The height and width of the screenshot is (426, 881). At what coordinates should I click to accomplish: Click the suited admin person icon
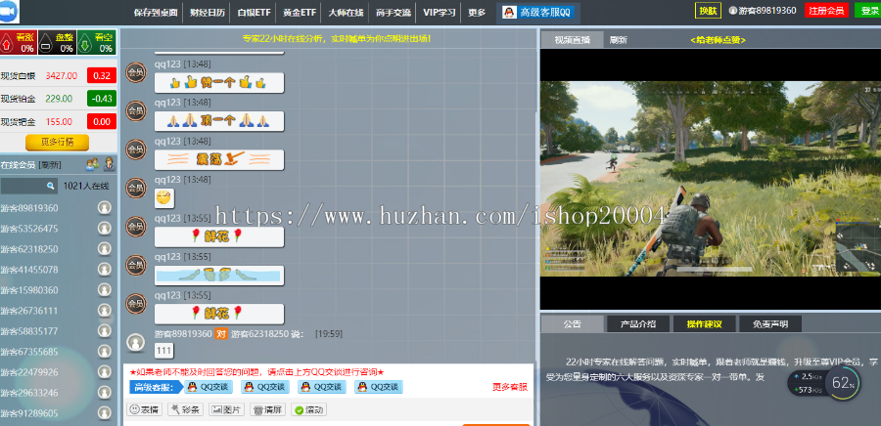(x=110, y=165)
